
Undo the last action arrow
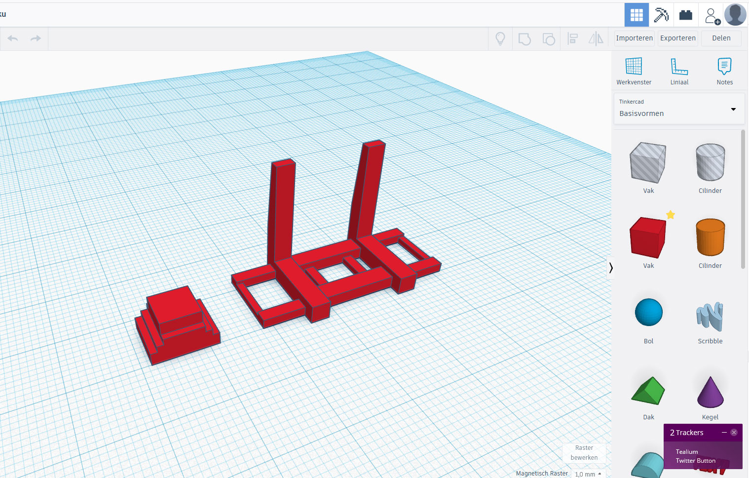tap(13, 38)
